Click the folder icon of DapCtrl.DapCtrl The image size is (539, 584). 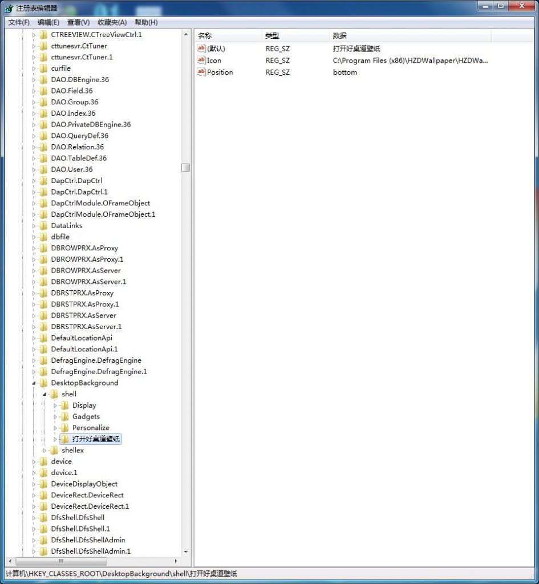click(44, 180)
